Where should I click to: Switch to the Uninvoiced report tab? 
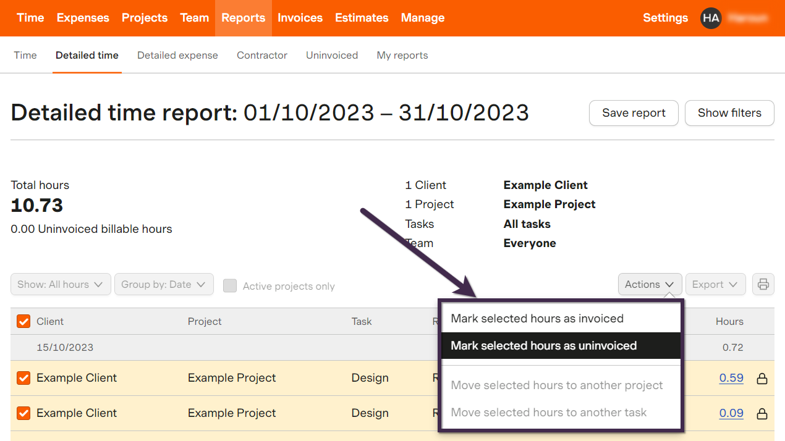pos(332,55)
